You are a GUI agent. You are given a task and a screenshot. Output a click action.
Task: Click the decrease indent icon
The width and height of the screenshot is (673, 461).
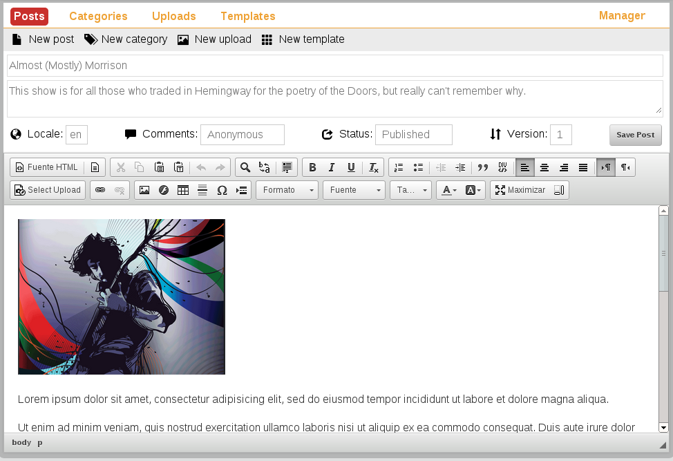[x=441, y=167]
